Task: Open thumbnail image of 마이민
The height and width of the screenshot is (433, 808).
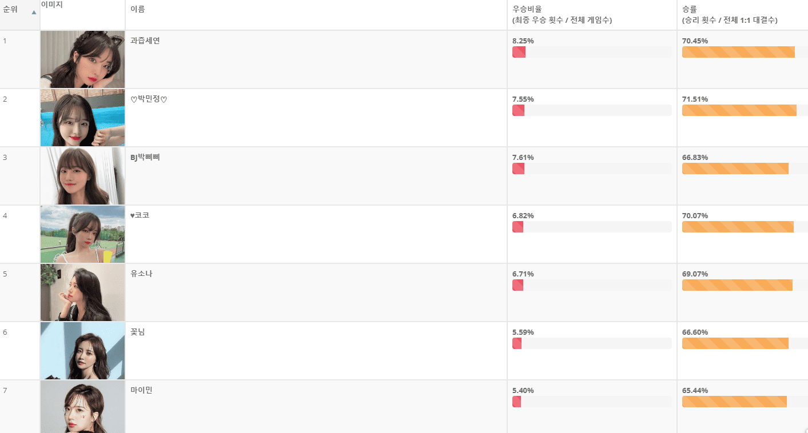Action: pos(82,407)
